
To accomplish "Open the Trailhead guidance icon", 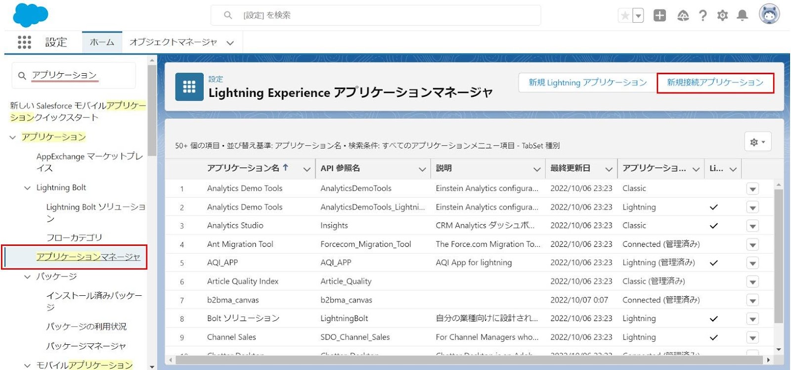I will [x=683, y=16].
